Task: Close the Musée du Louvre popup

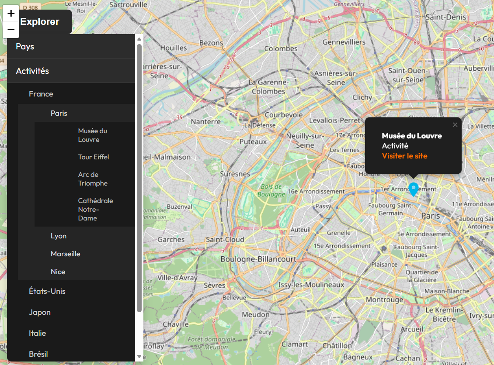Action: 455,125
